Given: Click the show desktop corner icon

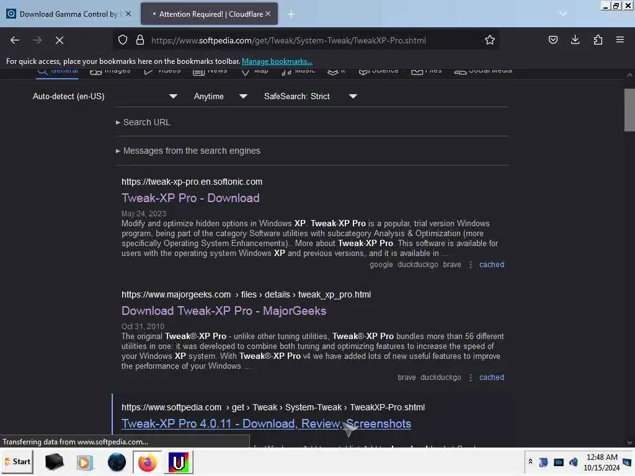Looking at the screenshot, I should point(628,462).
